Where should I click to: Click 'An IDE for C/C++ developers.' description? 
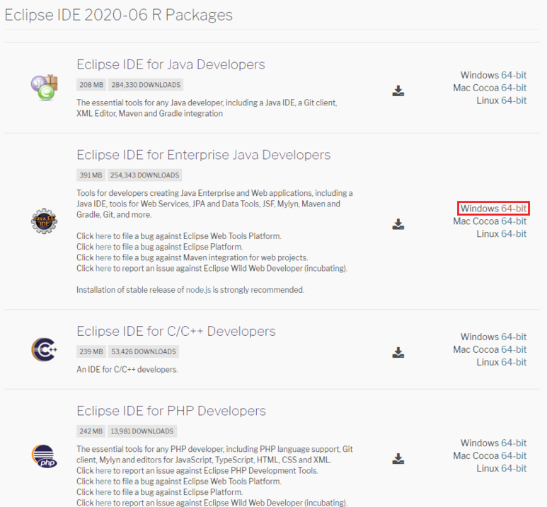(127, 369)
